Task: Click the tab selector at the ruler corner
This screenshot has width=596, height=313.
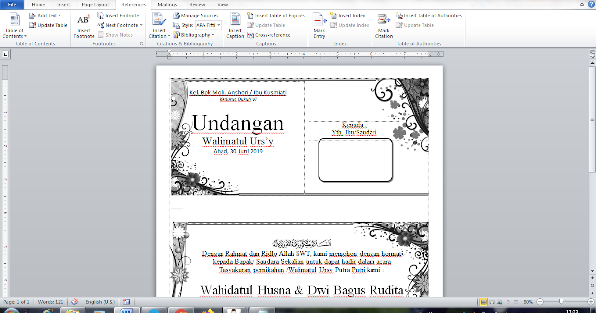Action: (5, 54)
